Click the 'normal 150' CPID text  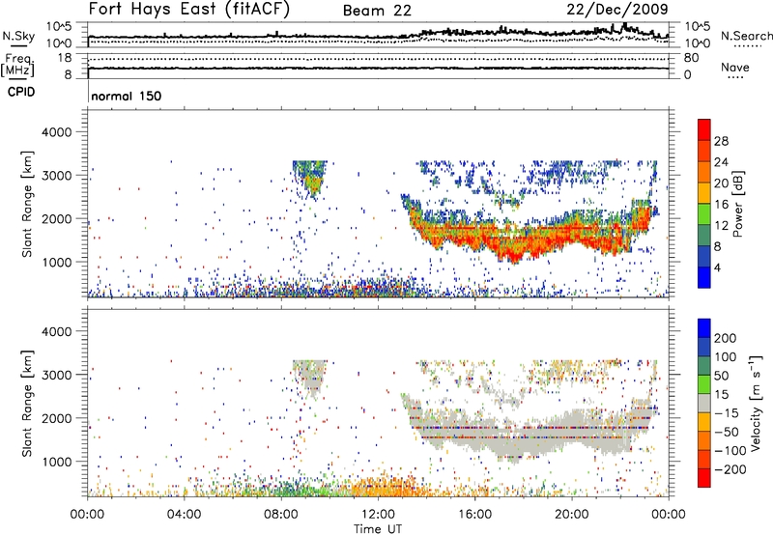127,96
